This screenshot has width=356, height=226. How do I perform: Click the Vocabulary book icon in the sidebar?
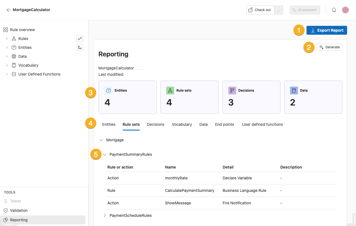pyautogui.click(x=14, y=65)
